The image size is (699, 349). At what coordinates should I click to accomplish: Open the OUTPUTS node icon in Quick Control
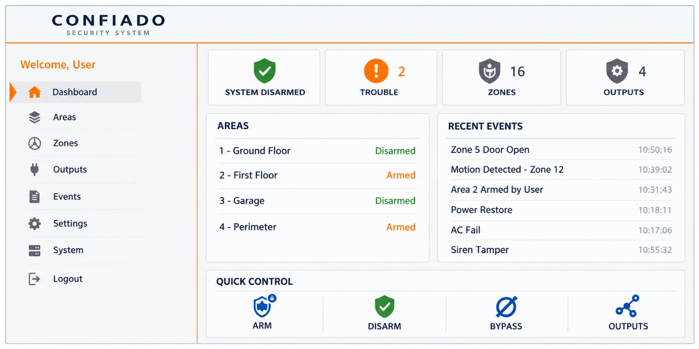click(628, 306)
